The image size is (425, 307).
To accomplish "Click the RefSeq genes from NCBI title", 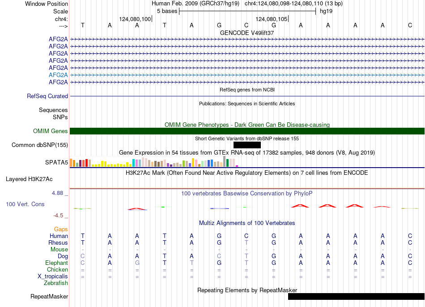I will (247, 90).
